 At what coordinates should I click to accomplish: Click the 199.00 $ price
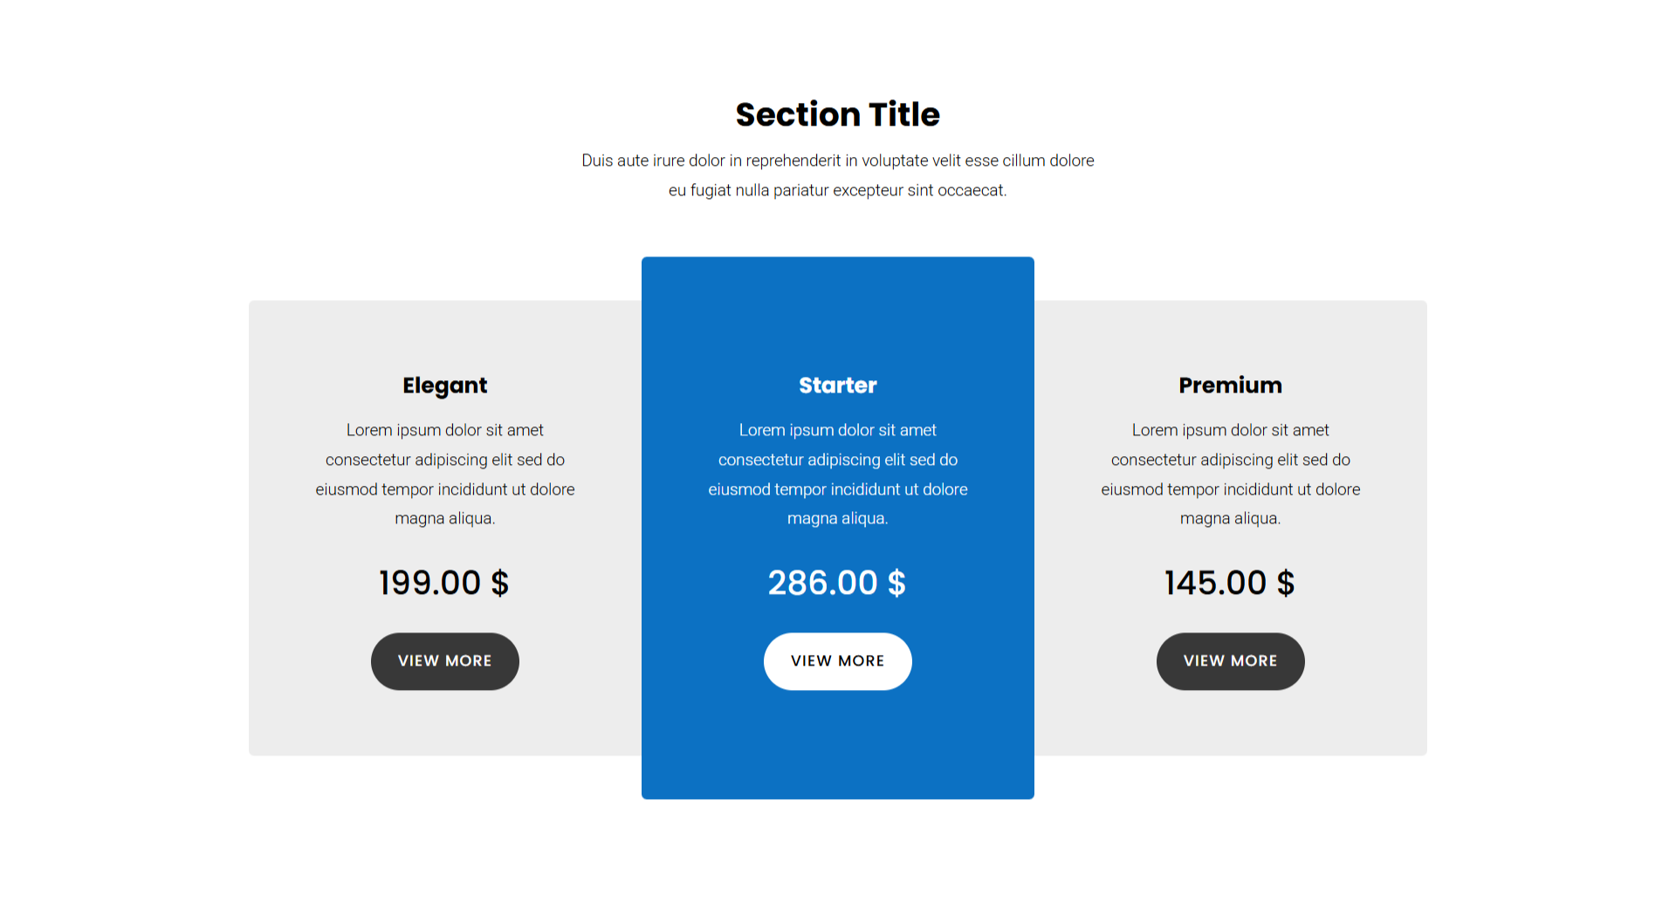pos(443,583)
